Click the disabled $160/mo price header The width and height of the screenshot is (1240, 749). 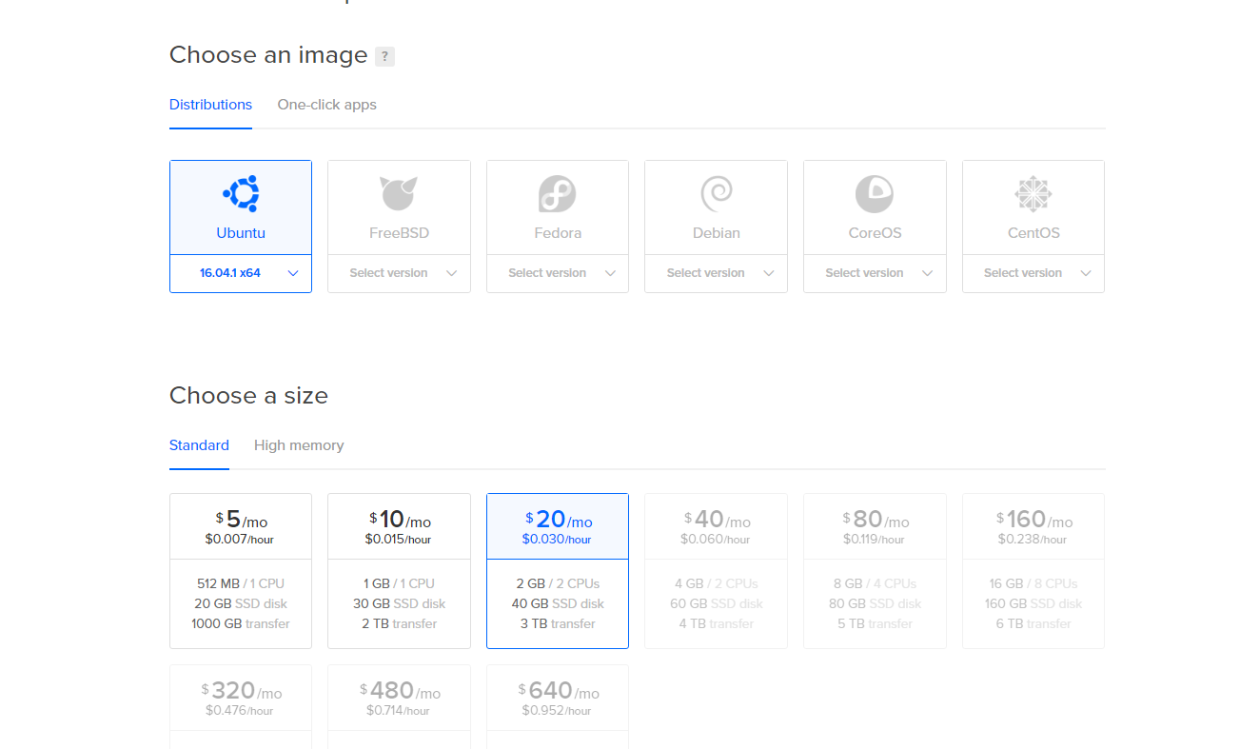pyautogui.click(x=1033, y=526)
